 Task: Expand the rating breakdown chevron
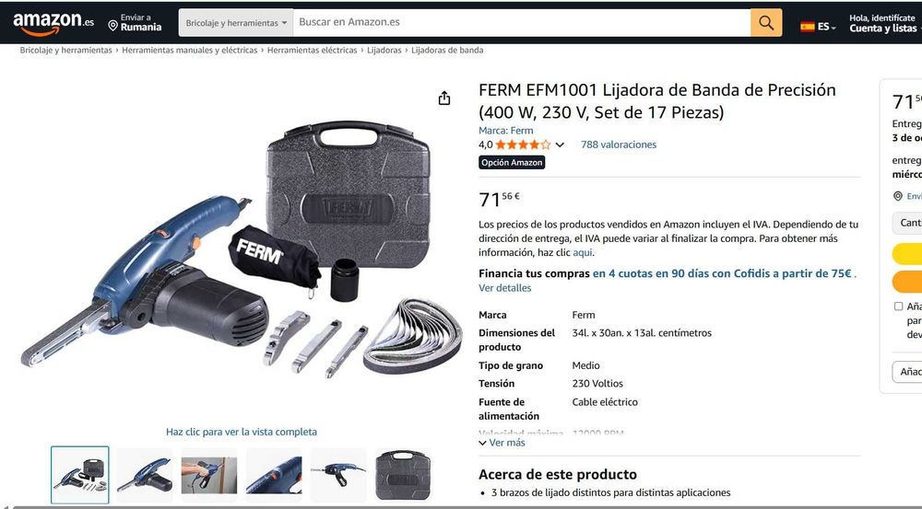click(x=560, y=145)
